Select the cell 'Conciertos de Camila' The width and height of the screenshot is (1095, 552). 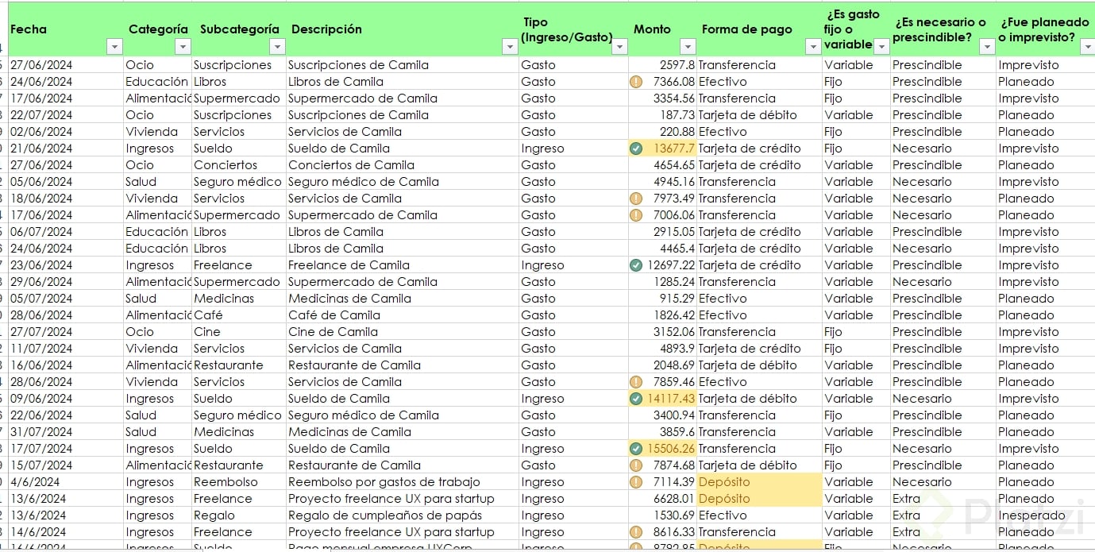pos(402,165)
